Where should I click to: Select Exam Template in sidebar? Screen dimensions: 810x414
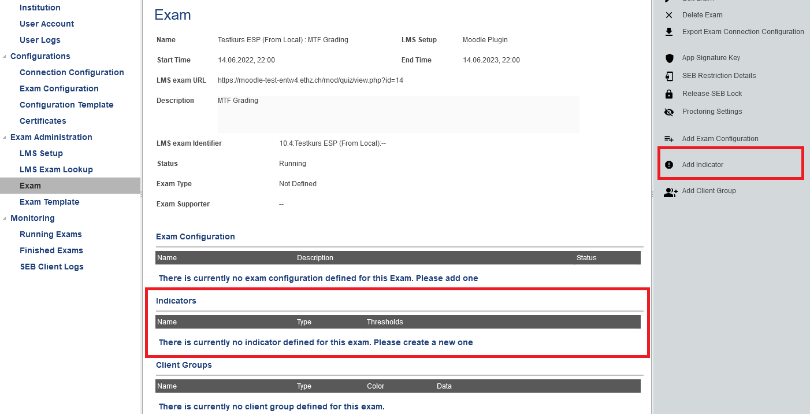(50, 202)
